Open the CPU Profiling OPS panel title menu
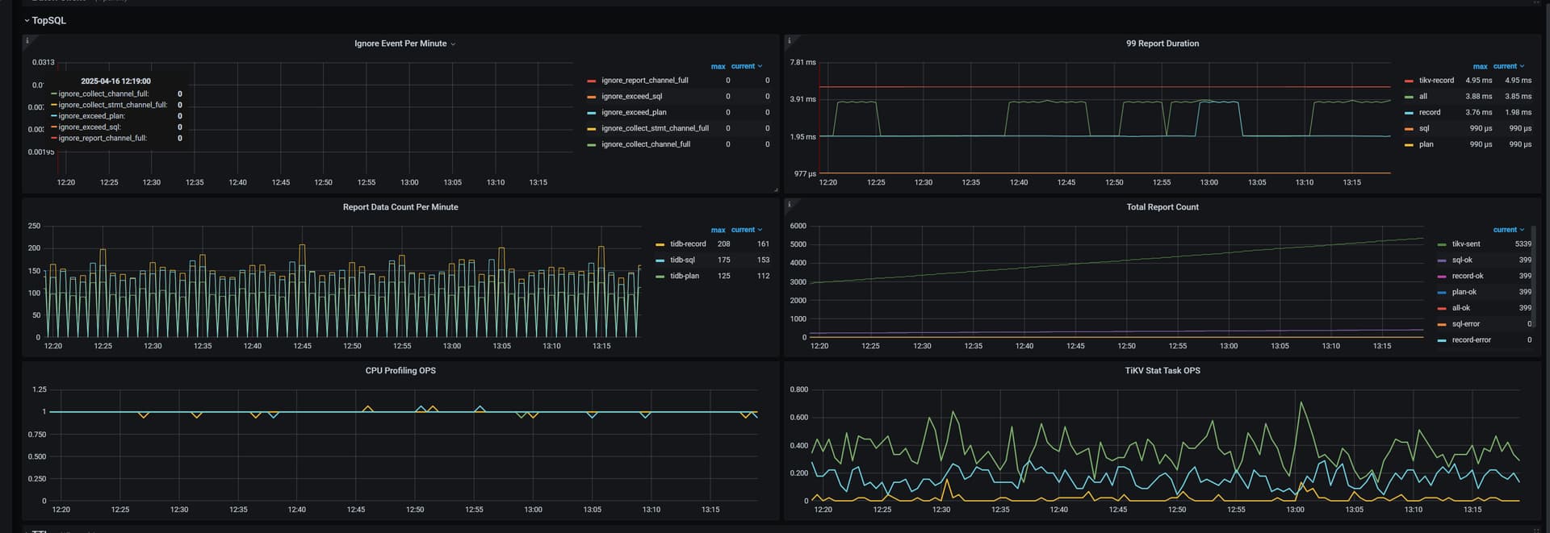 tap(400, 371)
